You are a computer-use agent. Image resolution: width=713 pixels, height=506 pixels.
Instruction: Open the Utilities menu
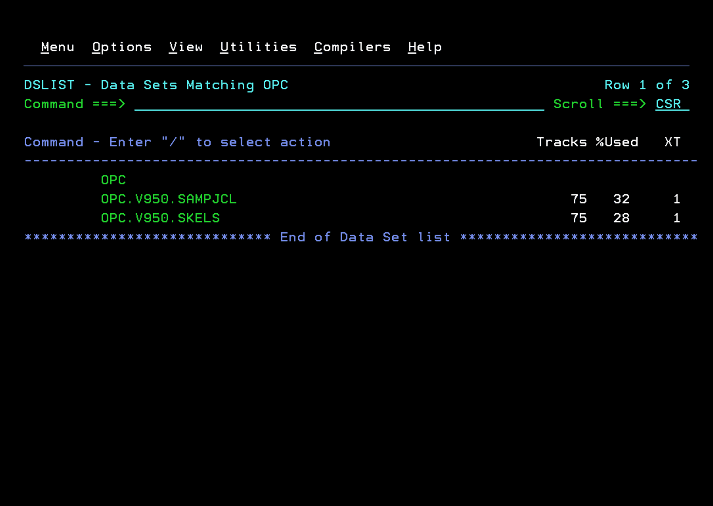pos(258,47)
